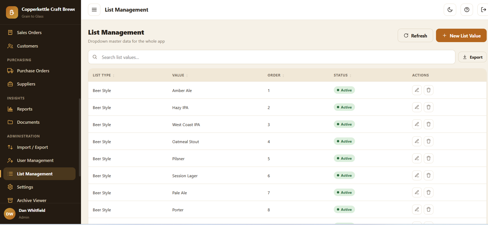Edit the Session Lager entry
This screenshot has height=225, width=488.
(417, 176)
